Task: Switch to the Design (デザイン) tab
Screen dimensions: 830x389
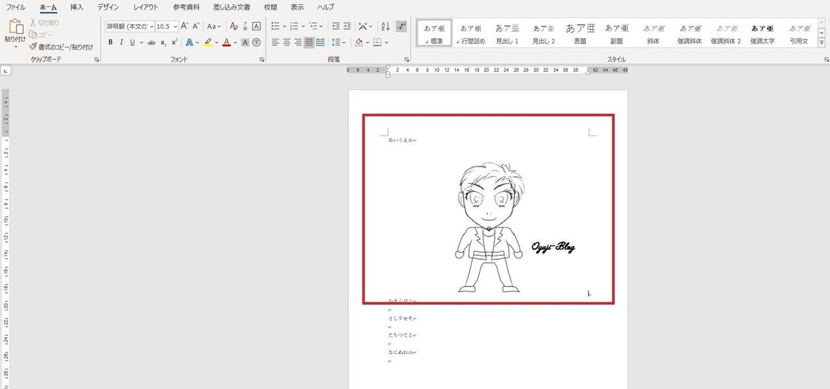Action: pyautogui.click(x=108, y=7)
